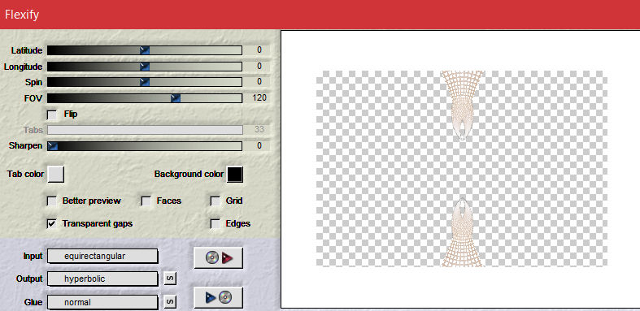Toggle the Better preview checkbox
The image size is (640, 311).
(52, 201)
